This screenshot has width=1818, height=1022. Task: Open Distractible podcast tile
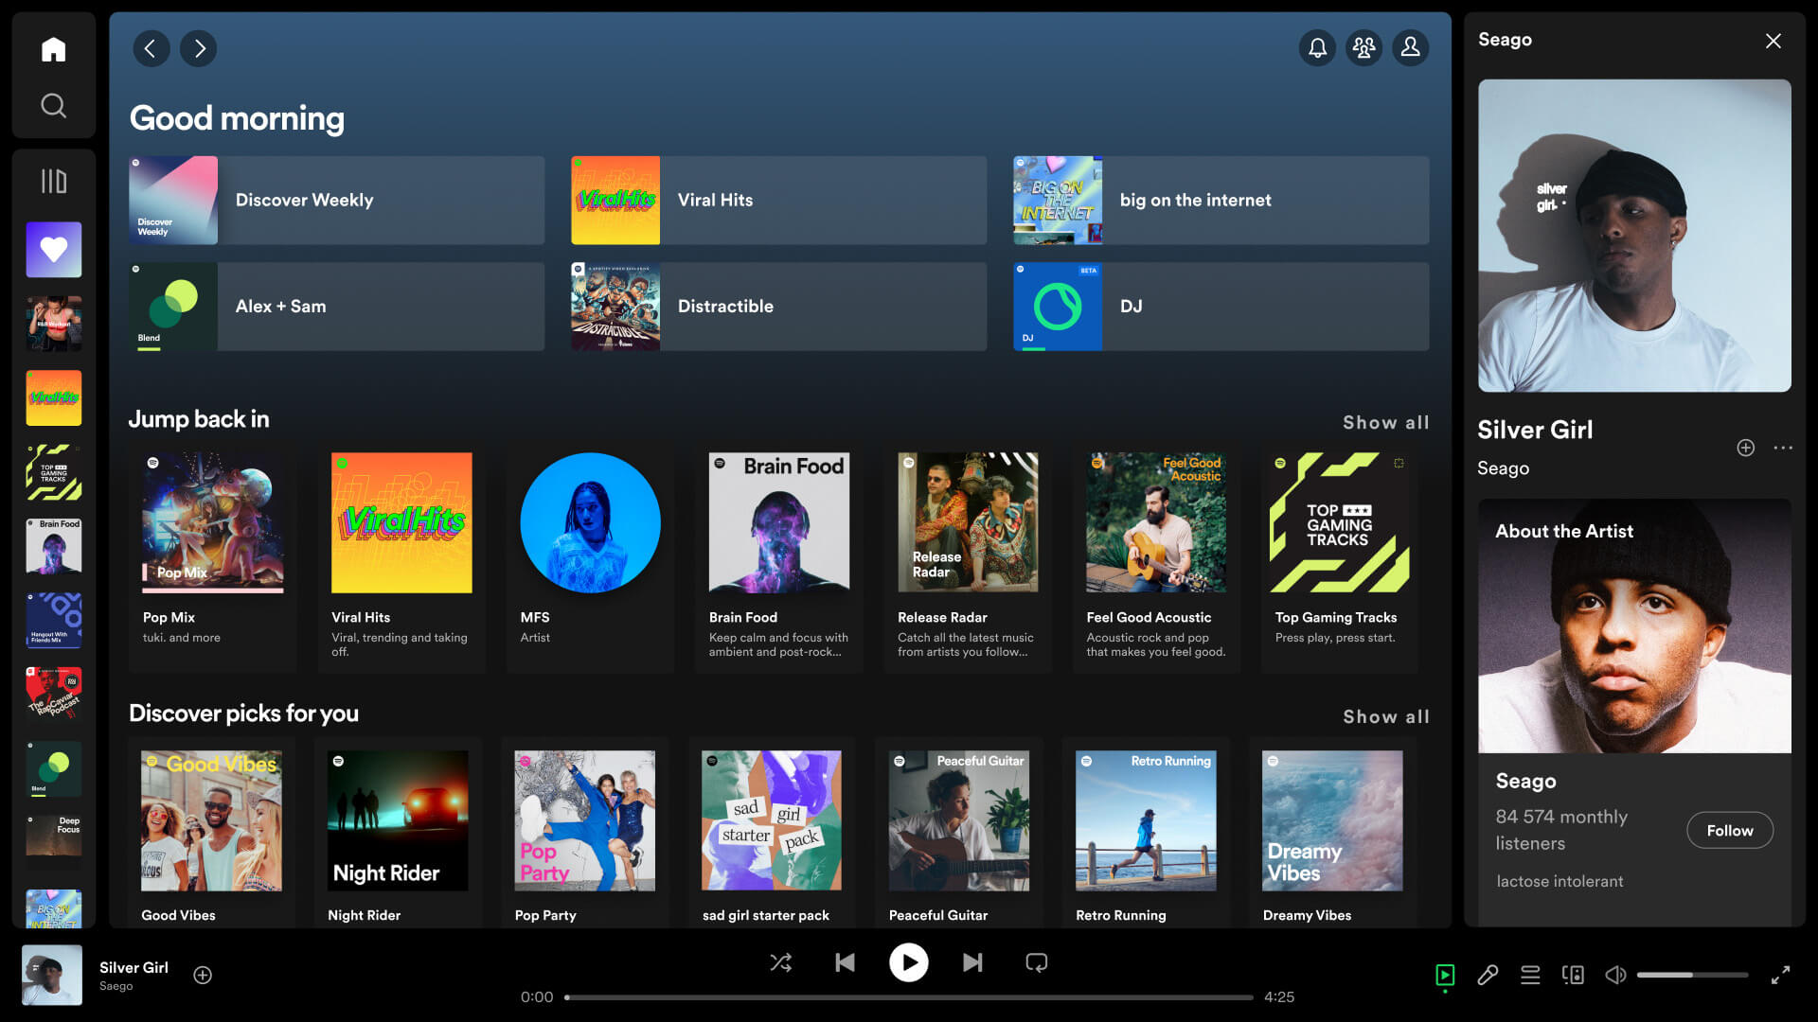(779, 307)
